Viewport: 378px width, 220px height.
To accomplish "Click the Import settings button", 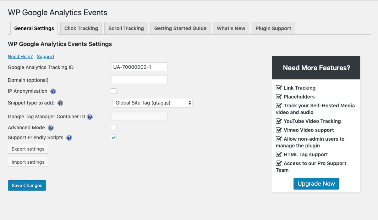I will 28,162.
